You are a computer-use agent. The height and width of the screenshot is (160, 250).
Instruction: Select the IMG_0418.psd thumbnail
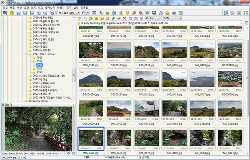(x=202, y=109)
